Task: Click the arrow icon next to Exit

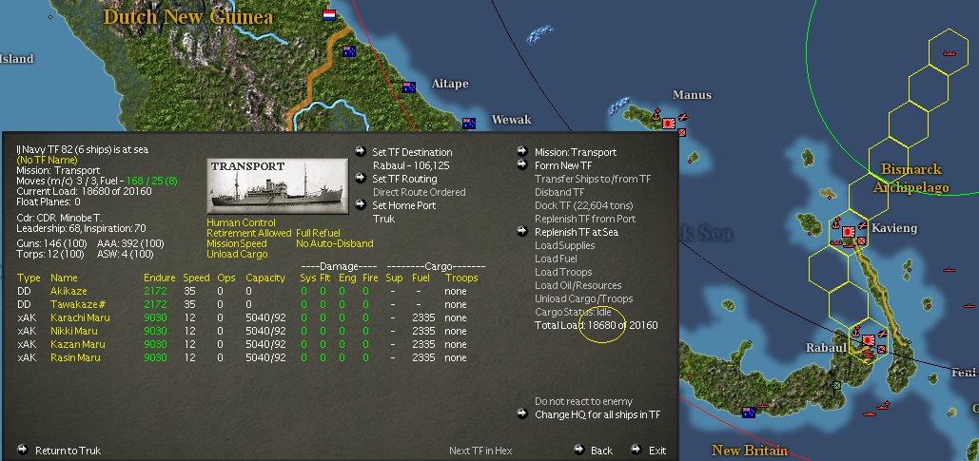Action: (636, 450)
